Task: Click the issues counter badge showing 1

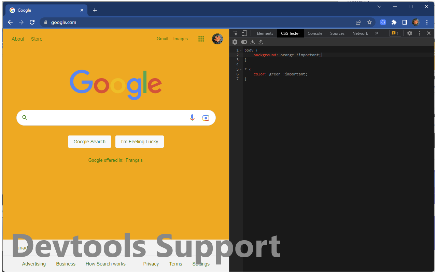Action: tap(395, 33)
